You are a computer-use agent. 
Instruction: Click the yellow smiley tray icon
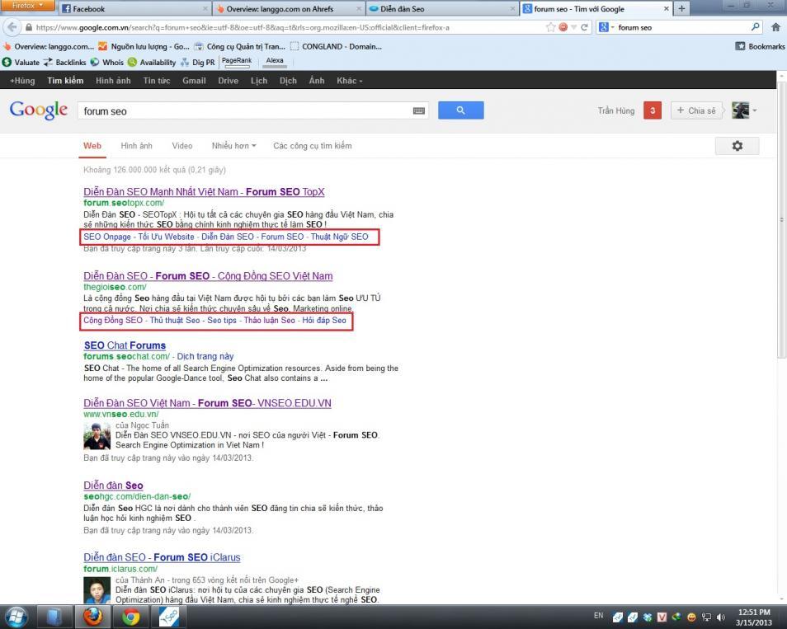pyautogui.click(x=691, y=617)
